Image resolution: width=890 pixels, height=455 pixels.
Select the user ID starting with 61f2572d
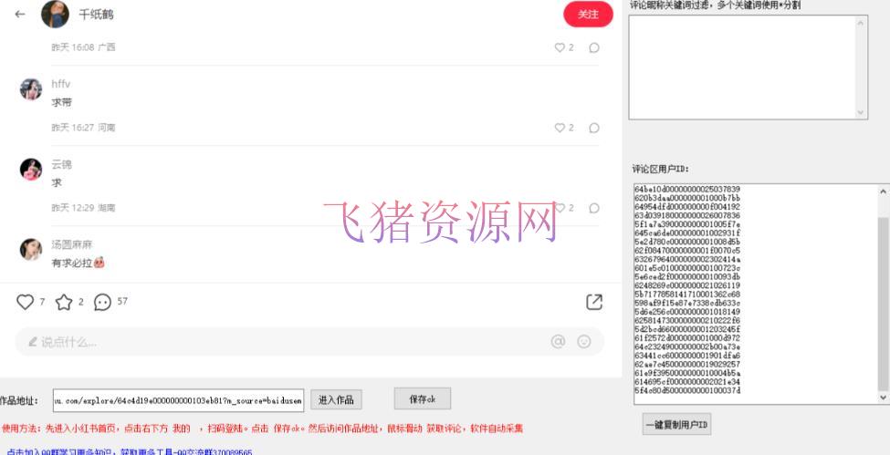(x=687, y=338)
